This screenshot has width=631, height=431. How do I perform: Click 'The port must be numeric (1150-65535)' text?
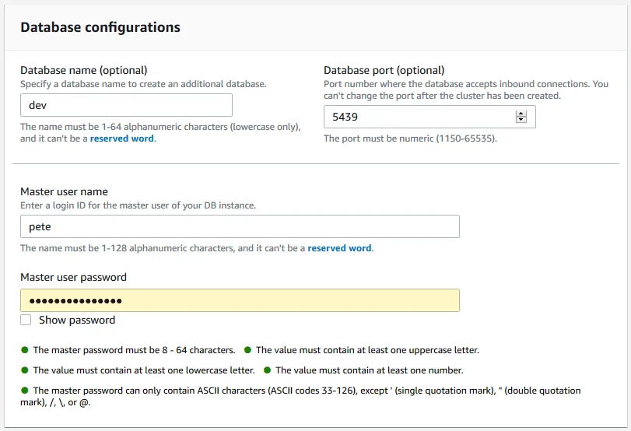[x=411, y=138]
